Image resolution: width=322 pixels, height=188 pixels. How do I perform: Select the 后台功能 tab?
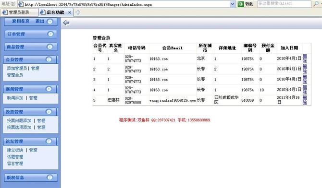click(x=55, y=12)
